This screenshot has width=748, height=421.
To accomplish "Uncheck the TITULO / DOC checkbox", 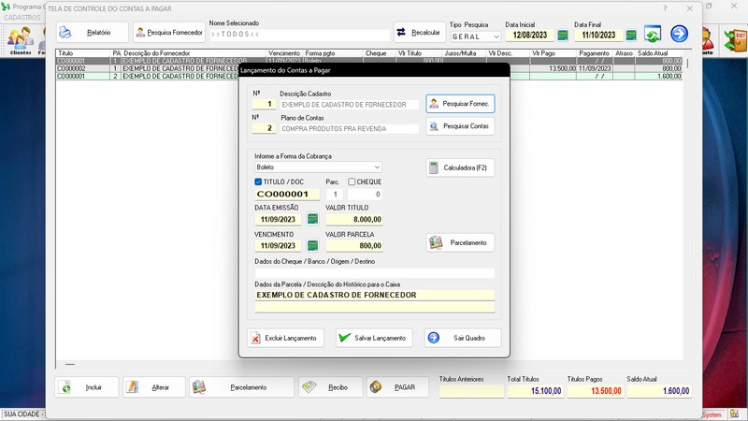I will pyautogui.click(x=259, y=181).
